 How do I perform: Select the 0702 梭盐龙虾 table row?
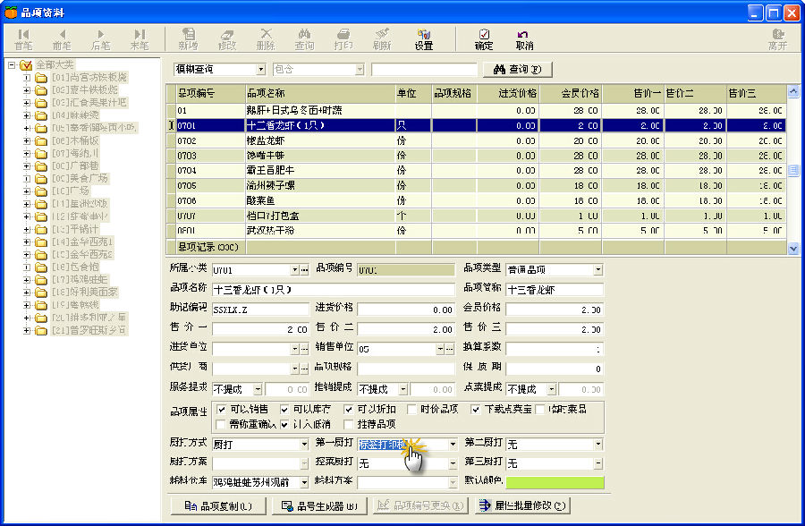pyautogui.click(x=268, y=140)
